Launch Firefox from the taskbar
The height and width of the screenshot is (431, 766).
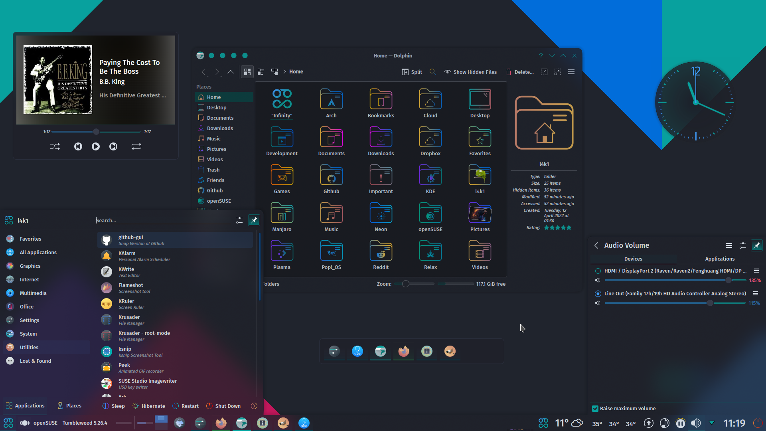coord(221,423)
